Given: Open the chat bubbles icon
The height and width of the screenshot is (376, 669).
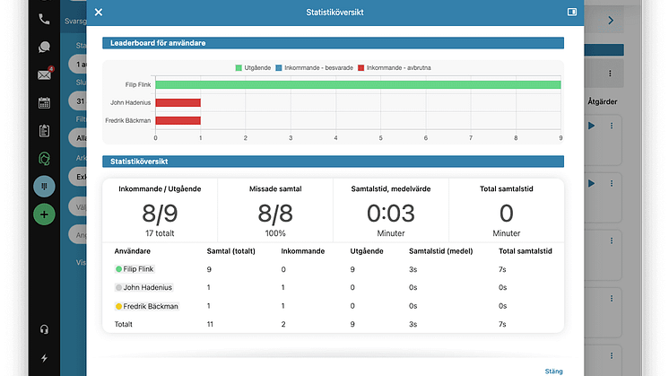Looking at the screenshot, I should (x=44, y=47).
